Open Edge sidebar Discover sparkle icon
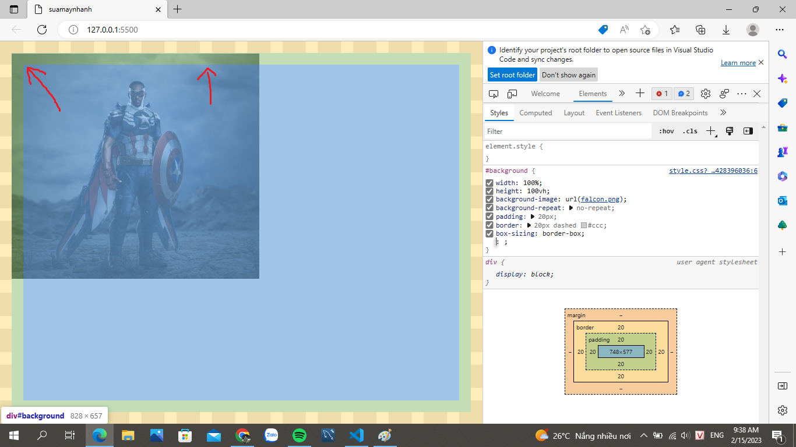 783,78
